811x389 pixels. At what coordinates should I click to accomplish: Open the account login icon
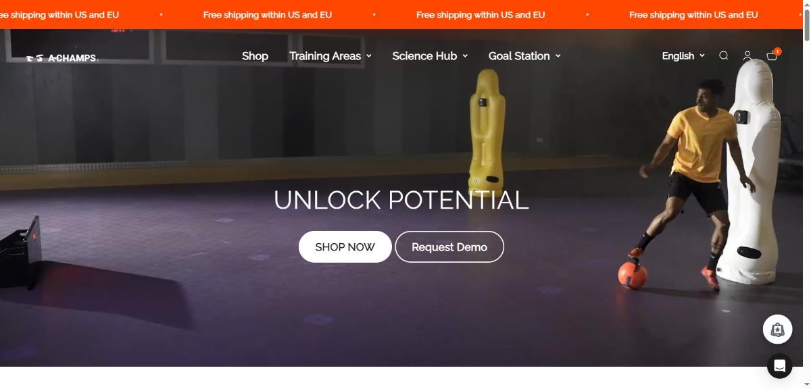(747, 56)
